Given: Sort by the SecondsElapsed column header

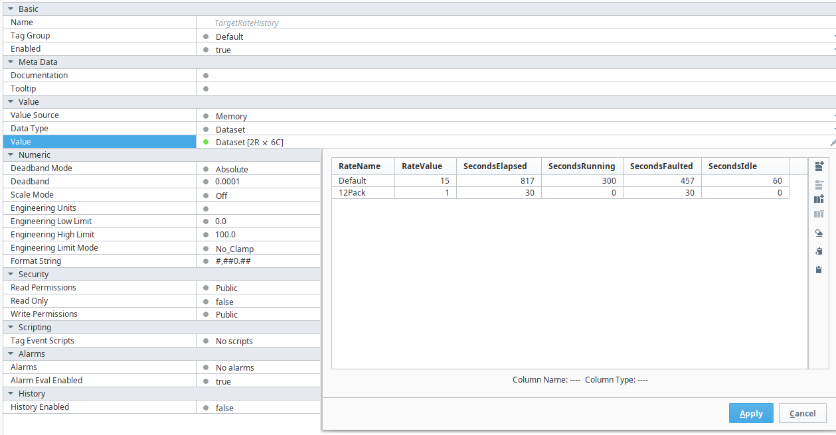Looking at the screenshot, I should (x=495, y=166).
